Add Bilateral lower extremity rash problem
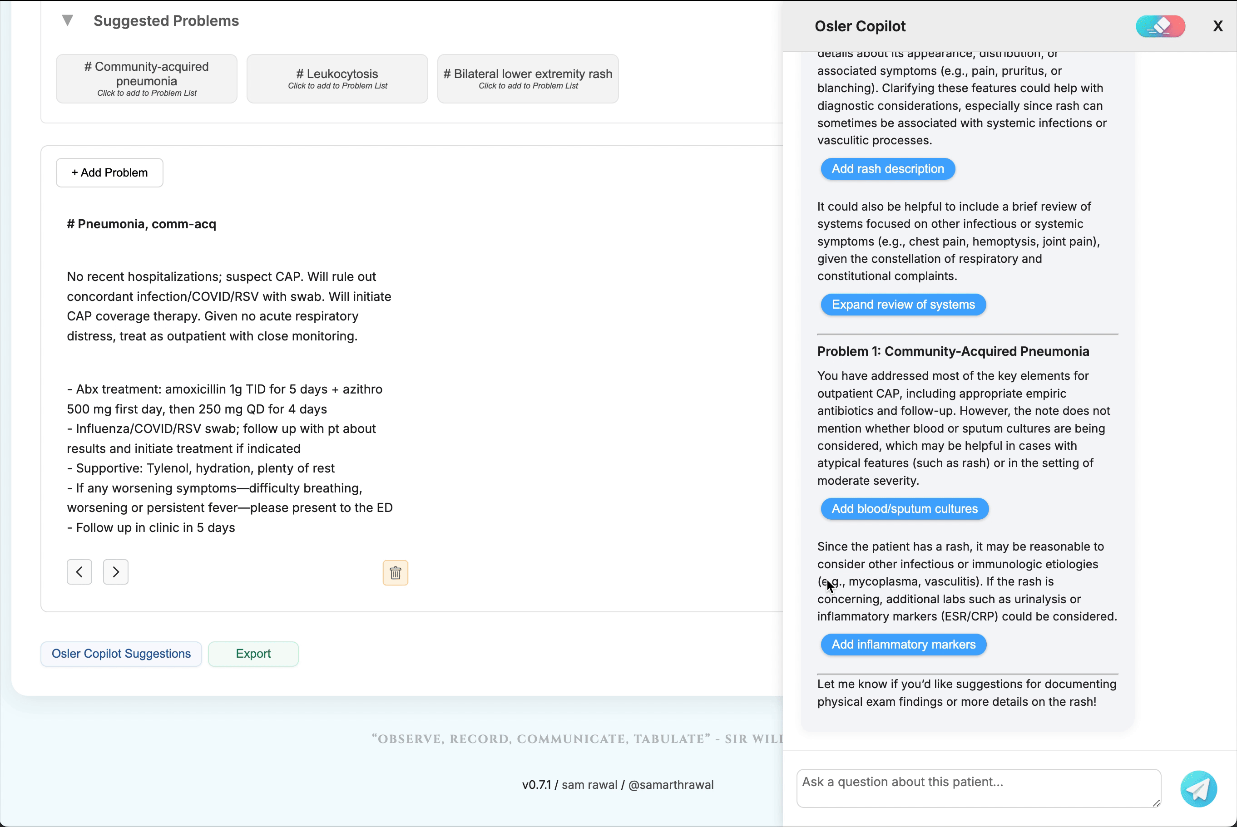 [x=528, y=79]
